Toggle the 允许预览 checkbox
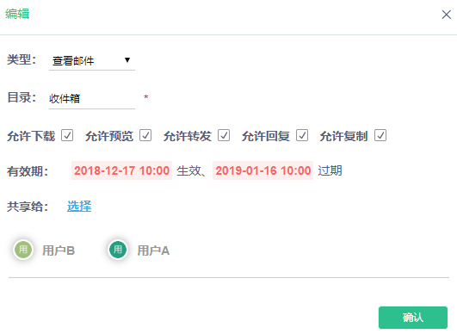Screen dimensions: 457x334 pyautogui.click(x=145, y=135)
